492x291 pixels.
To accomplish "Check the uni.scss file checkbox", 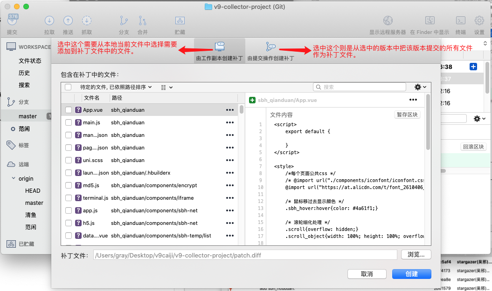I will pyautogui.click(x=69, y=160).
